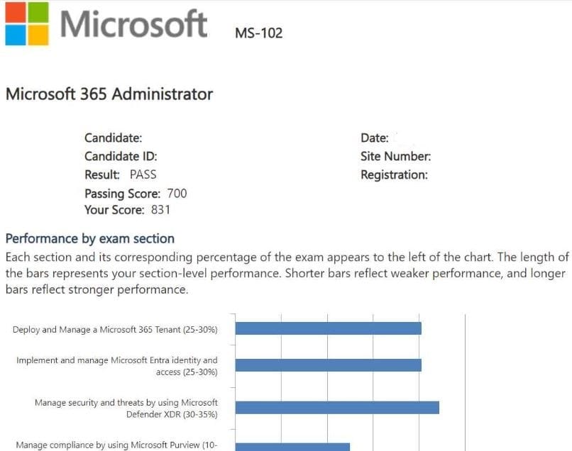Click the Deploy and Manage Tenant performance bar
Viewport: 572px width, 451px height.
click(x=328, y=328)
